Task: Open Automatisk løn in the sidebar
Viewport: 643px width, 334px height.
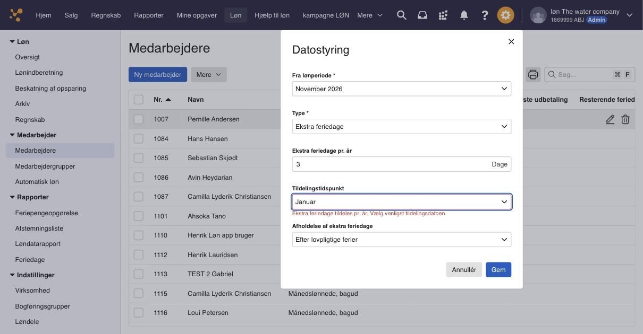Action: 37,182
